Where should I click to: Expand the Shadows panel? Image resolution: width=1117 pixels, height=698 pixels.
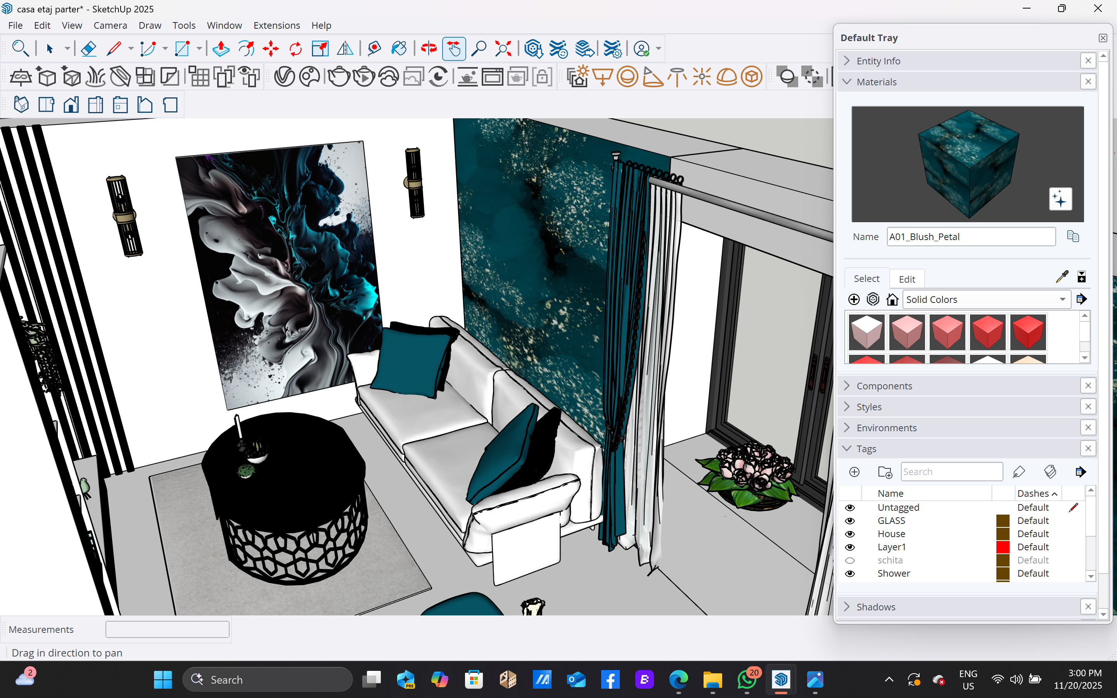(x=876, y=607)
